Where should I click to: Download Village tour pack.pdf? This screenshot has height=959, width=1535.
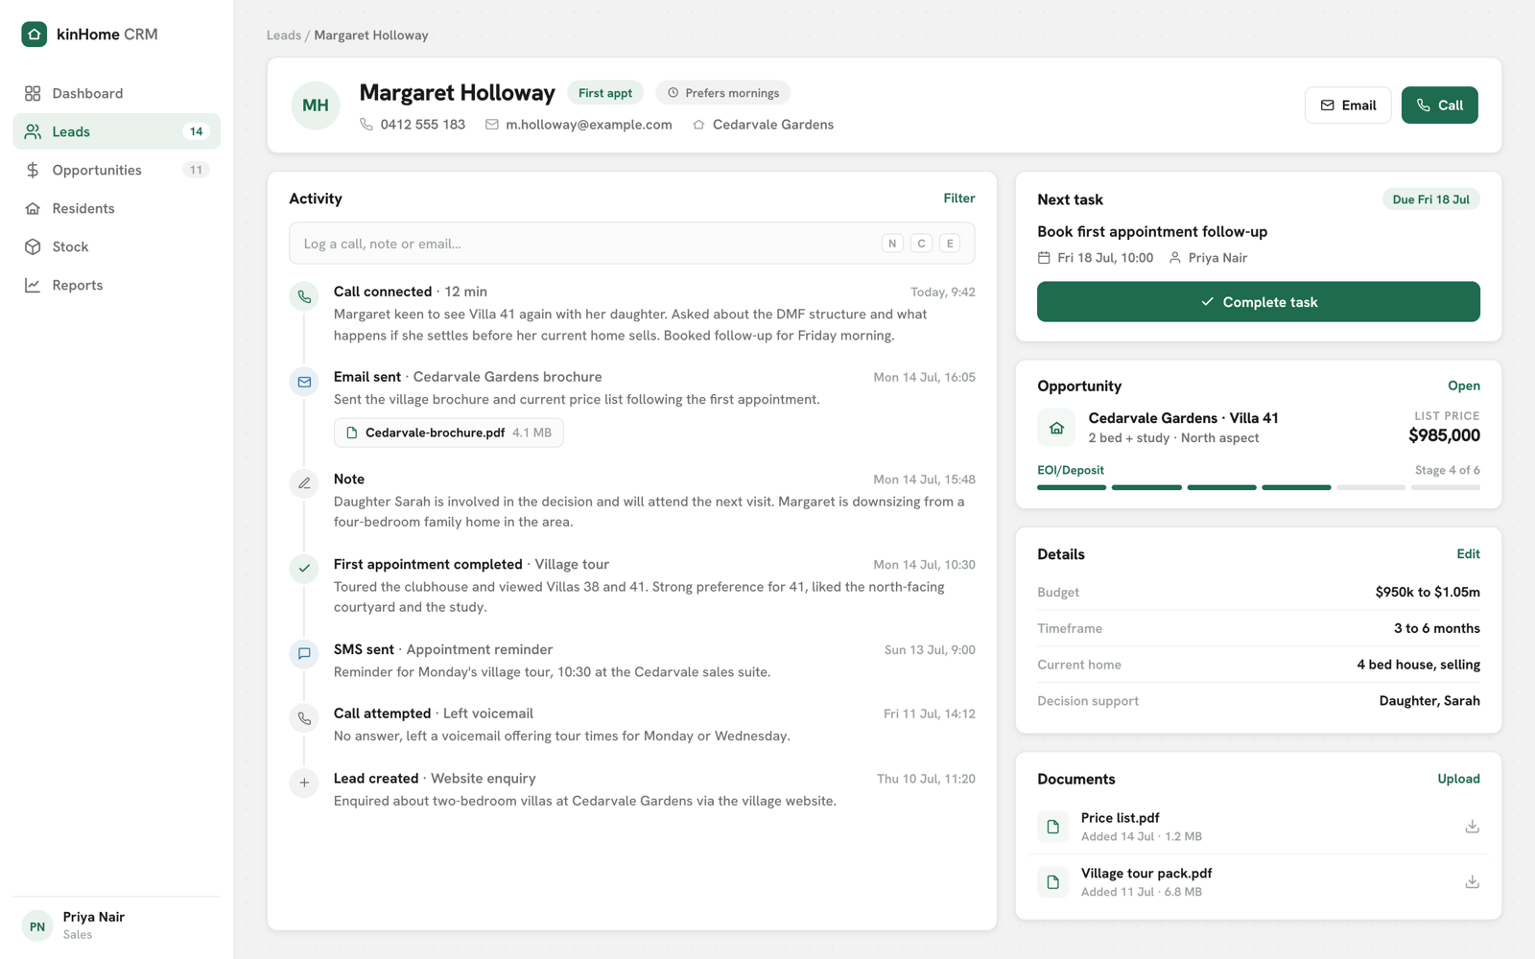click(x=1472, y=882)
